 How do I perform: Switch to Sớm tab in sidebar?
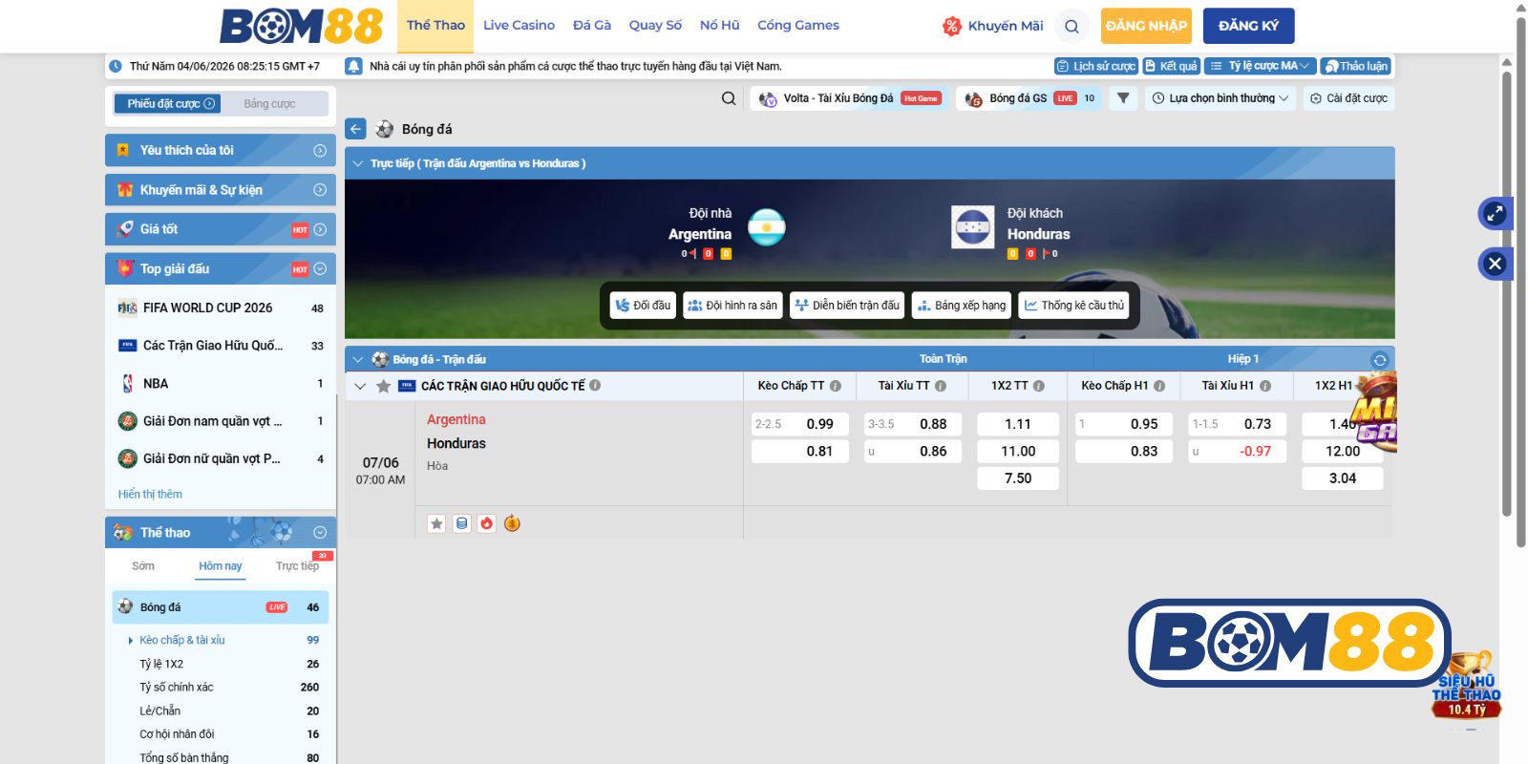(143, 566)
